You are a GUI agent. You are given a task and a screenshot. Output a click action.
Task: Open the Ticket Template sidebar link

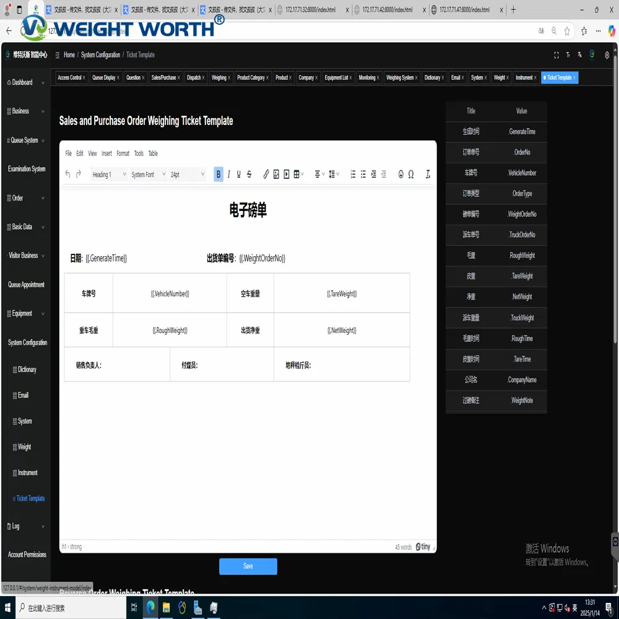coord(28,498)
